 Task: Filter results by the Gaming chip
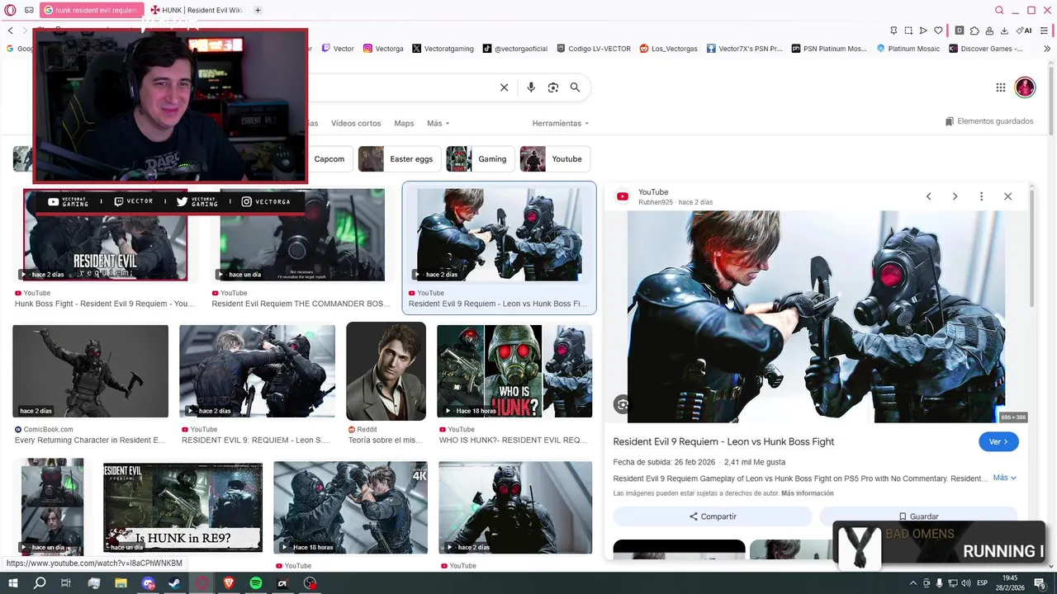[481, 159]
